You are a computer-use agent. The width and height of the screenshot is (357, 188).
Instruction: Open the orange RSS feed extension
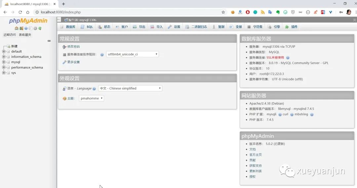(263, 12)
